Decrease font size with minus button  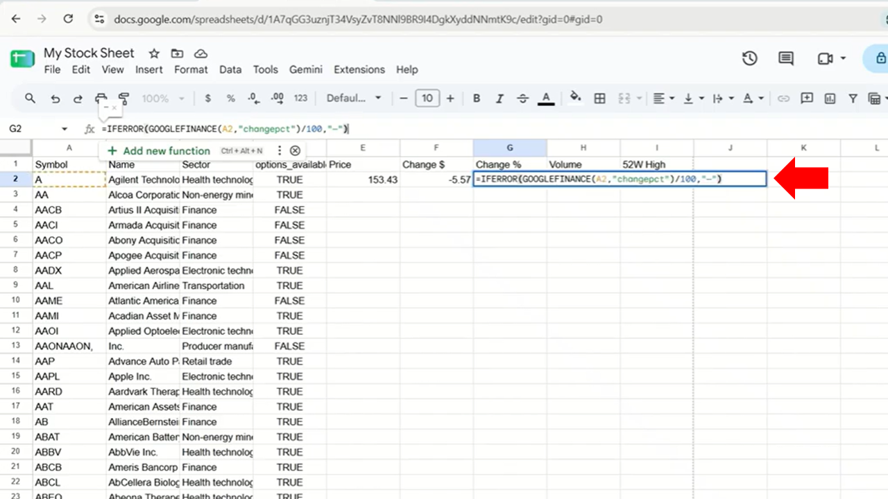click(x=404, y=98)
